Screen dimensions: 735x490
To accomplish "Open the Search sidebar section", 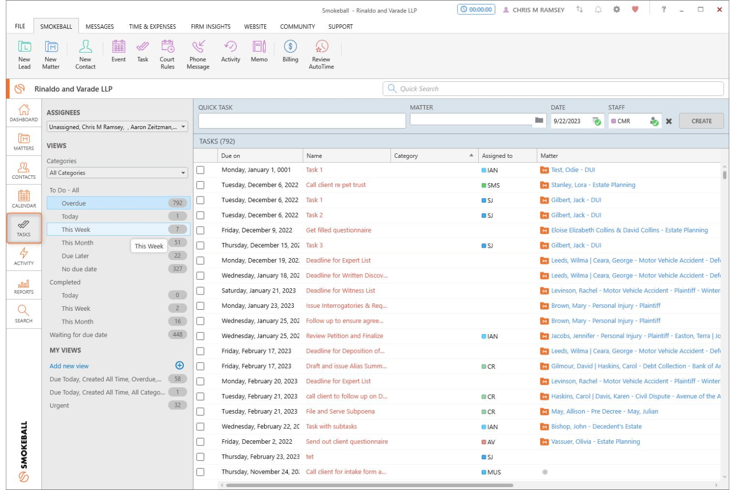I will click(24, 315).
